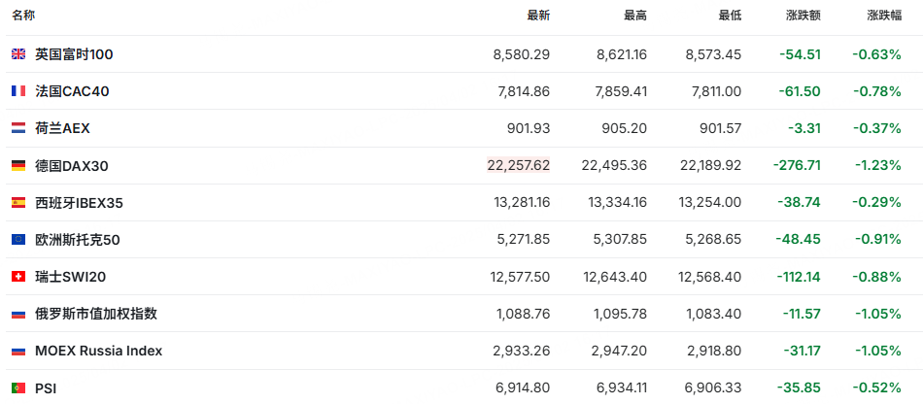The width and height of the screenshot is (923, 404).
Task: Open the 德国DAX30 index link
Action: (72, 166)
